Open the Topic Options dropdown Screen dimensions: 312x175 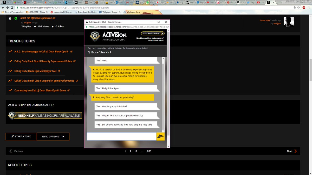point(53,136)
